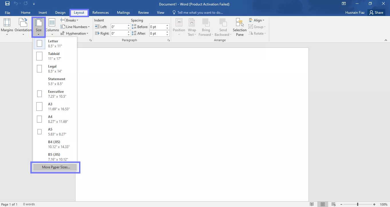Screen dimensions: 390x207
Task: Choose A4 paper size
Action: (x=55, y=119)
